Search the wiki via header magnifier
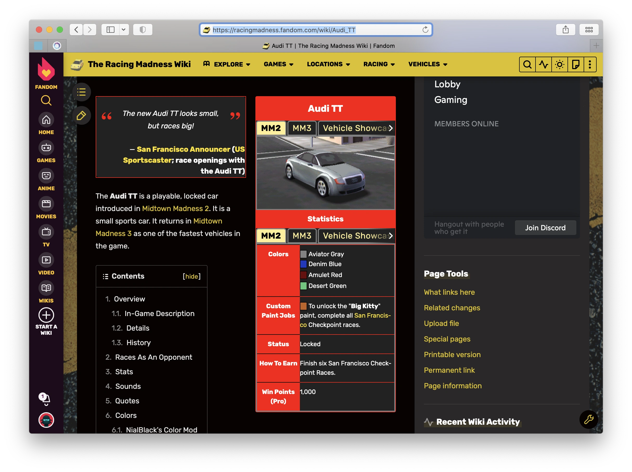Screen dimensions: 632x472 point(527,64)
